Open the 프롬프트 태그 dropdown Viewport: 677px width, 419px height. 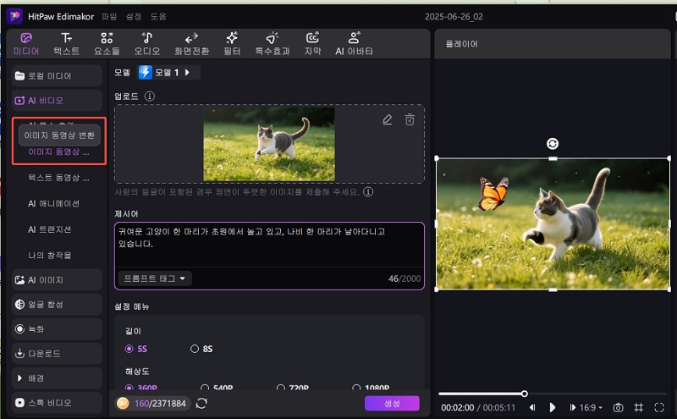click(155, 278)
